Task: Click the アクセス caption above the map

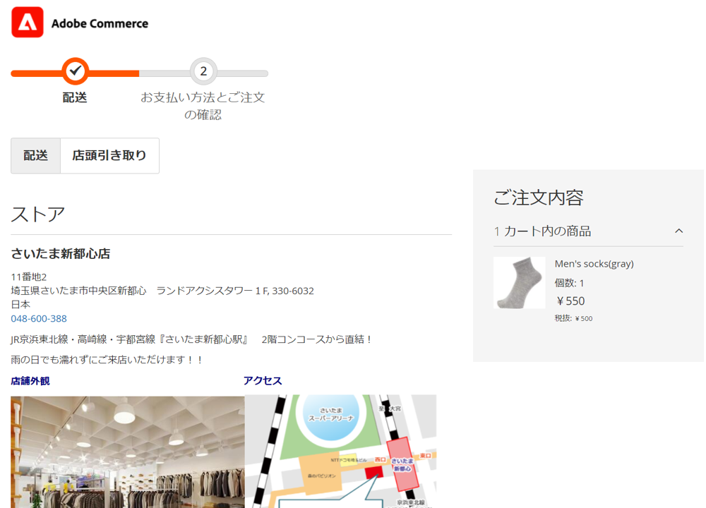Action: [x=263, y=381]
